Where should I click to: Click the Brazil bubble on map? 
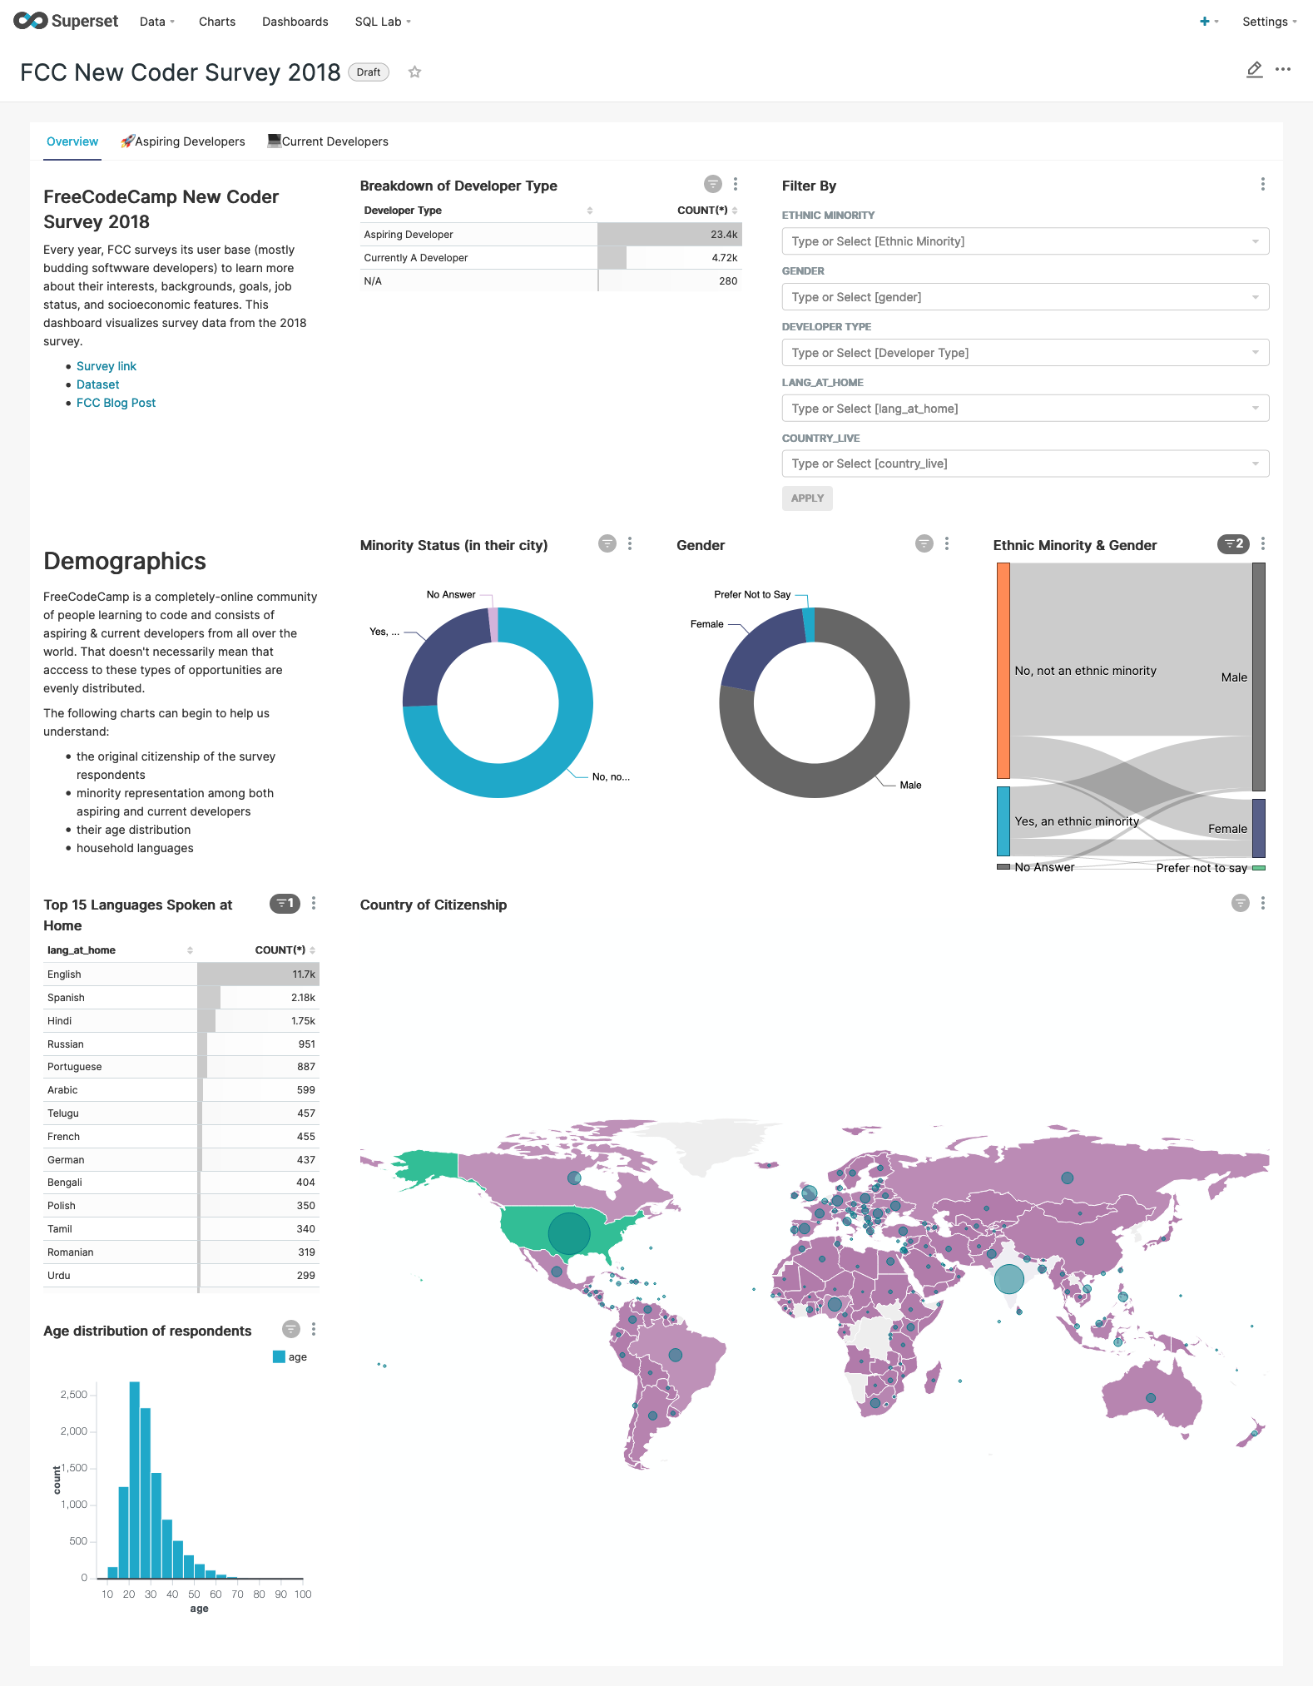676,1355
